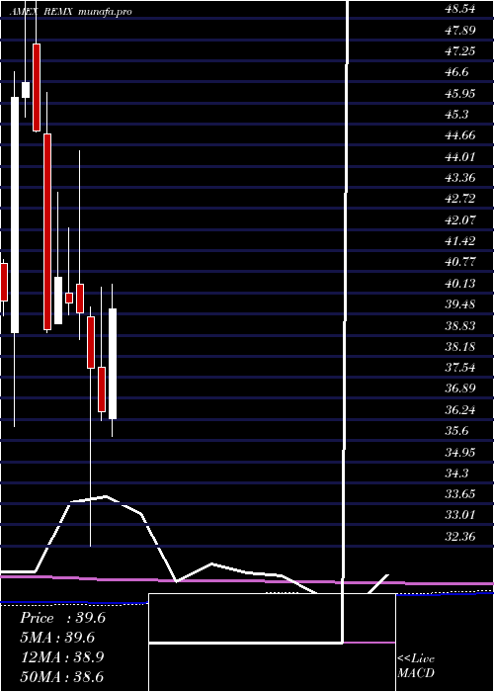
Task: Click the 33.01 price axis label
Action: pos(460,515)
